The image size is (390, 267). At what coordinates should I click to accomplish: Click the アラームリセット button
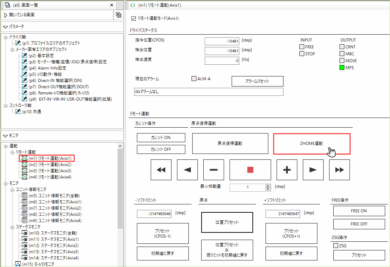(257, 81)
